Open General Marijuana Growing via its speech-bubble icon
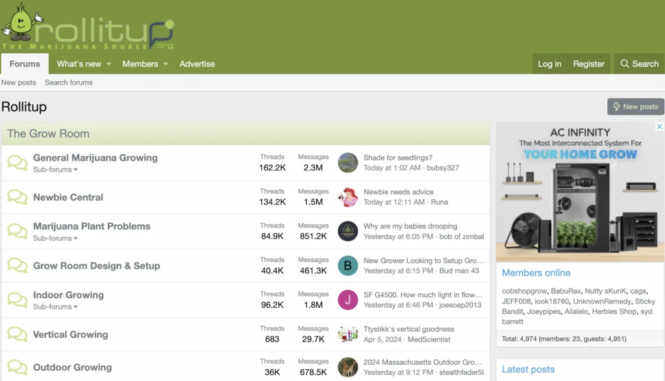The image size is (665, 381). click(x=17, y=161)
